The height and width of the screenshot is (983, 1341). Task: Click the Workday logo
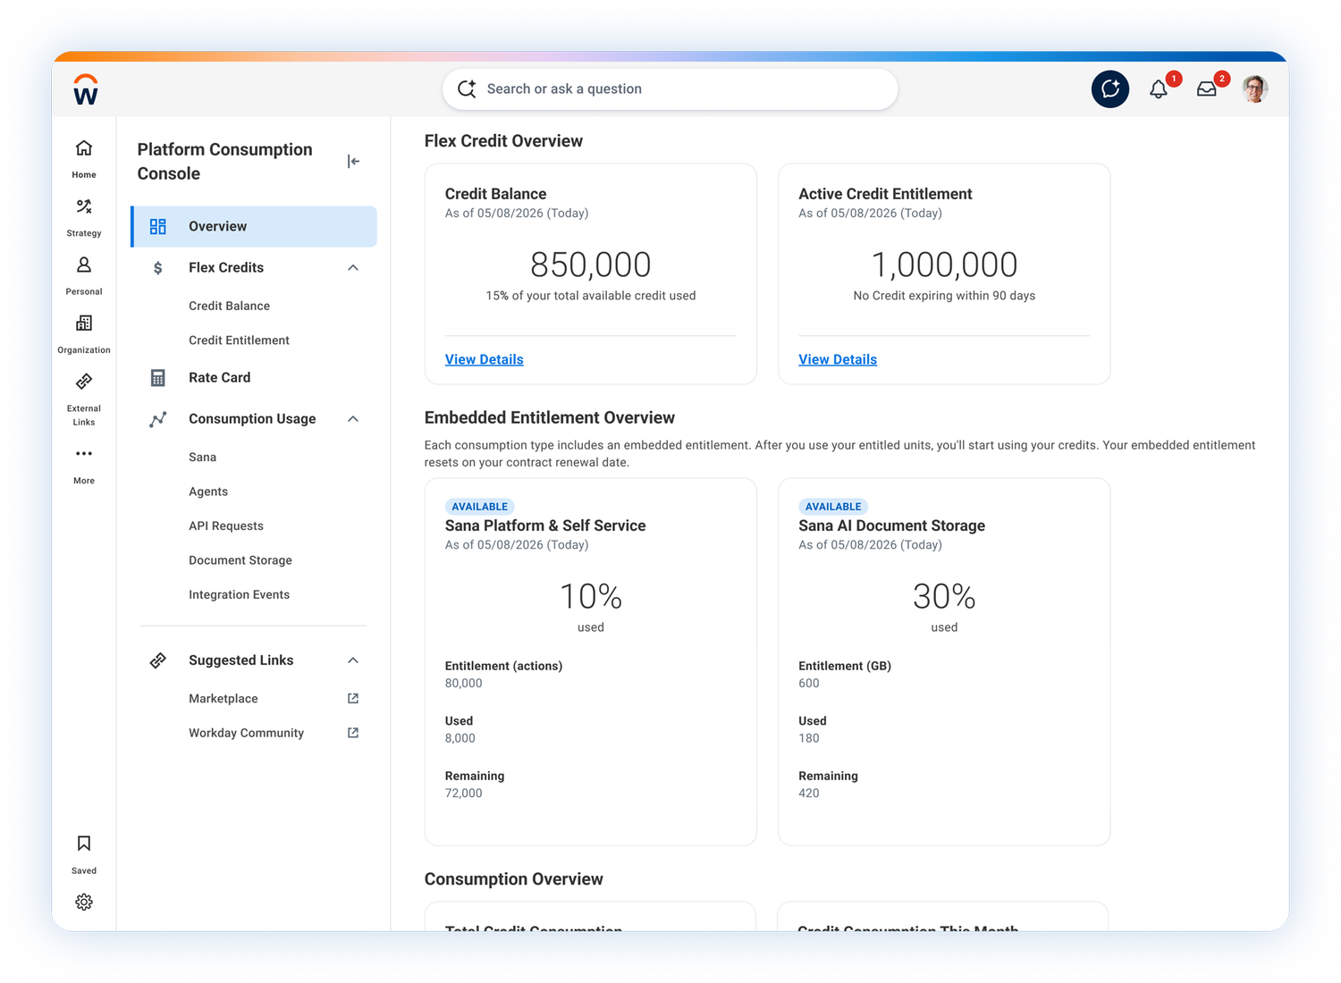pyautogui.click(x=85, y=89)
